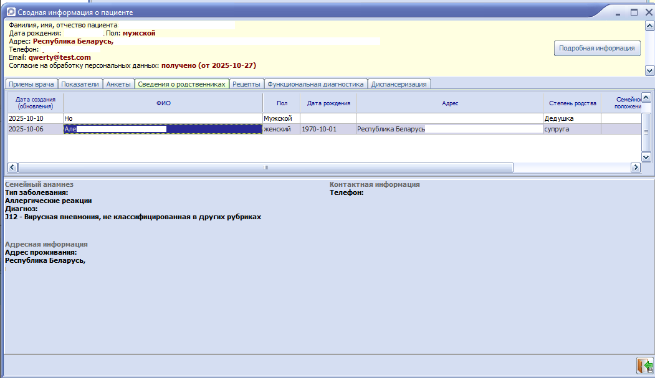Open the "Подробная информация" details button

(x=597, y=48)
